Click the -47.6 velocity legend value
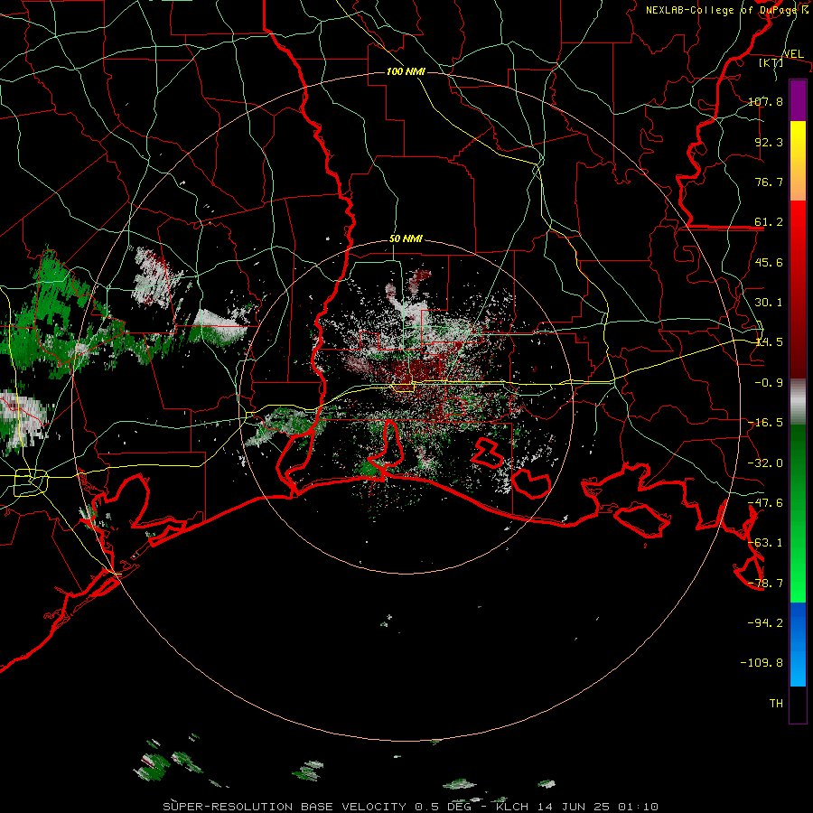This screenshot has height=813, width=813. [x=765, y=503]
